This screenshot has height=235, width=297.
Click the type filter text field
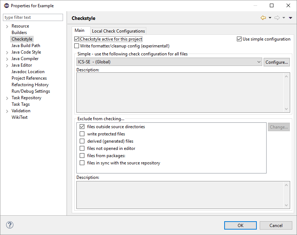(x=33, y=17)
